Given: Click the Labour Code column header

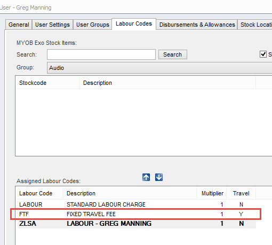Looking at the screenshot, I should tap(39, 193).
